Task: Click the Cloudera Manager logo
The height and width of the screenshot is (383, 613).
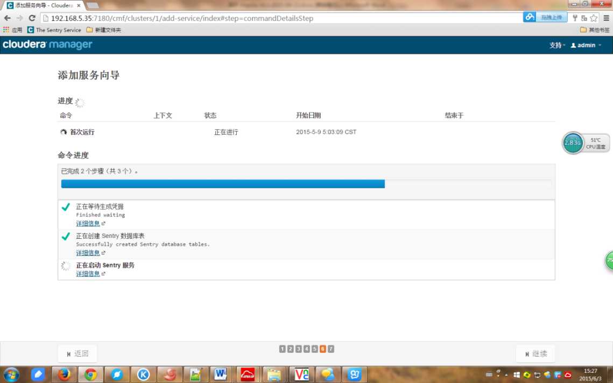Action: (47, 45)
